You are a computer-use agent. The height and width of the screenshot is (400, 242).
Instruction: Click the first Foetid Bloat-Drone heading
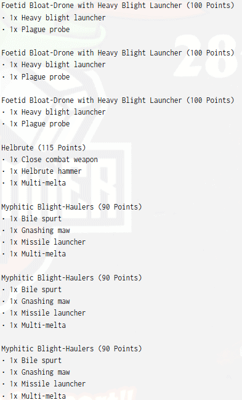pyautogui.click(x=118, y=6)
